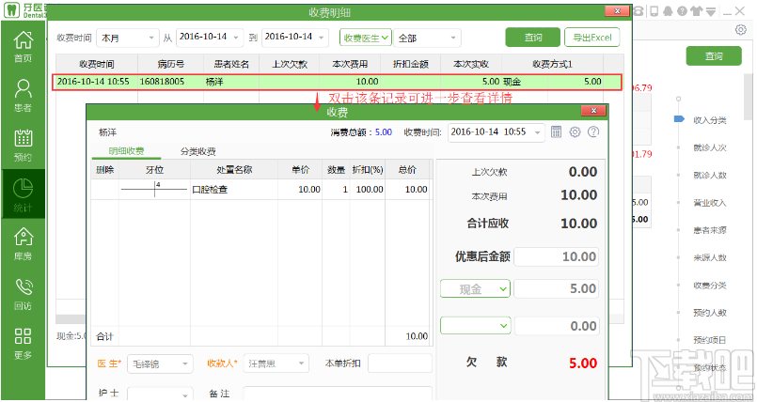This screenshot has height=402, width=757.
Task: Click the 现金 amount field showing 5.00
Action: pos(556,288)
